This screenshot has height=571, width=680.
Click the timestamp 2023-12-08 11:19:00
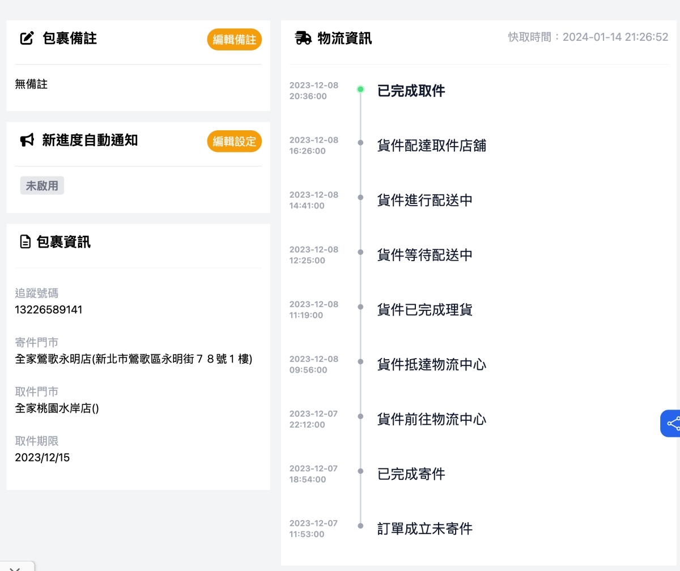314,310
